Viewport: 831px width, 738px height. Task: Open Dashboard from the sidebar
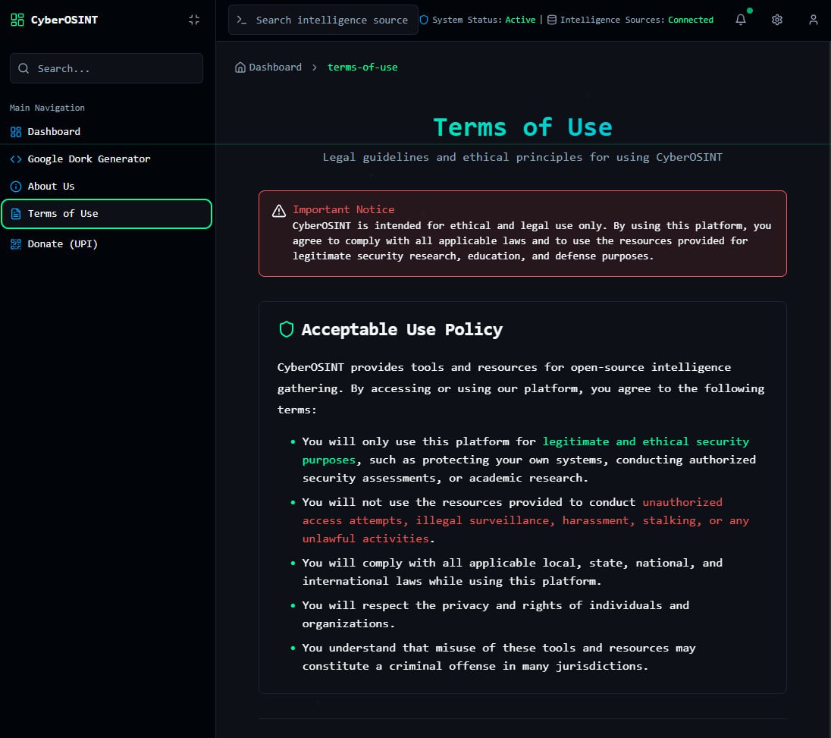tap(108, 131)
